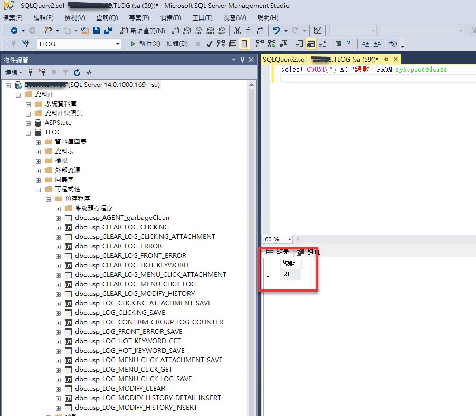Viewport: 476px width, 416px height.
Task: Click the MDX query icon
Action: click(x=187, y=31)
